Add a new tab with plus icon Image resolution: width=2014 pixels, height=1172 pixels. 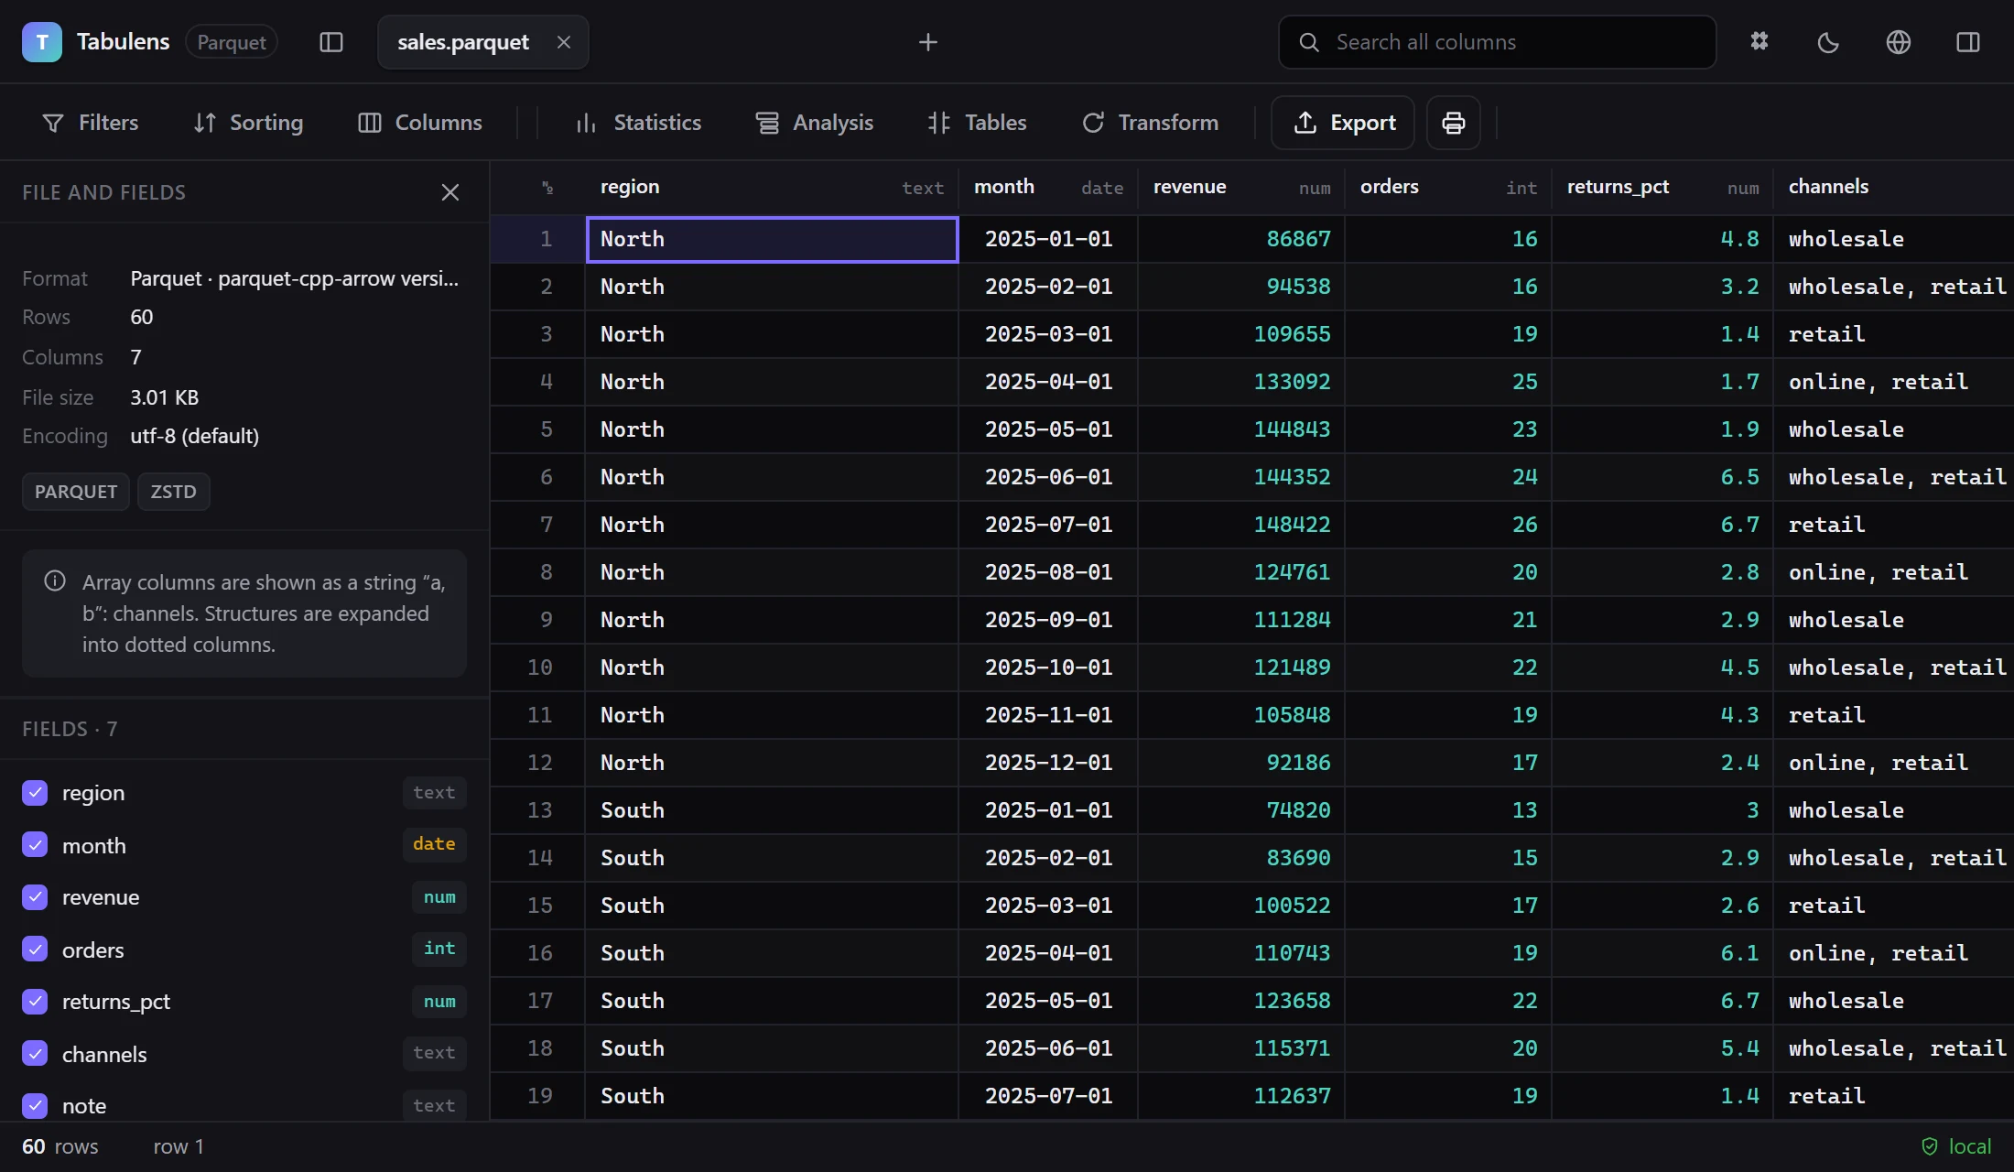click(x=928, y=42)
